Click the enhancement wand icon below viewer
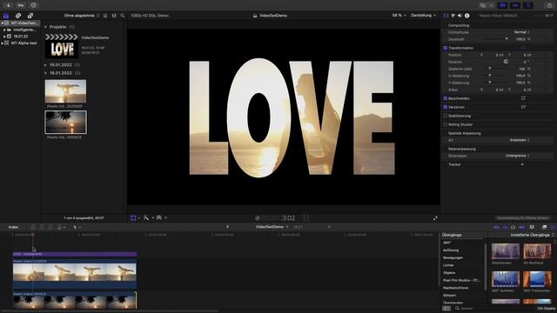The image size is (557, 313). (146, 218)
